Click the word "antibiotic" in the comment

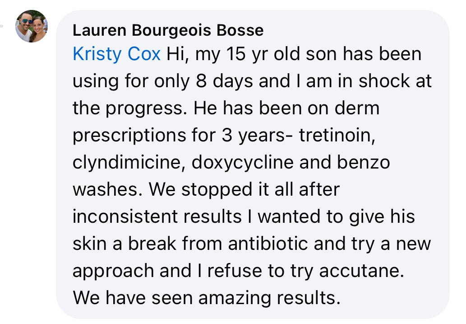[x=268, y=244]
